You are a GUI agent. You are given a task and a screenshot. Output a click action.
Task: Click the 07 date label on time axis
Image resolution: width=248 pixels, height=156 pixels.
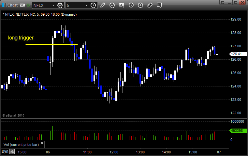pos(219,152)
